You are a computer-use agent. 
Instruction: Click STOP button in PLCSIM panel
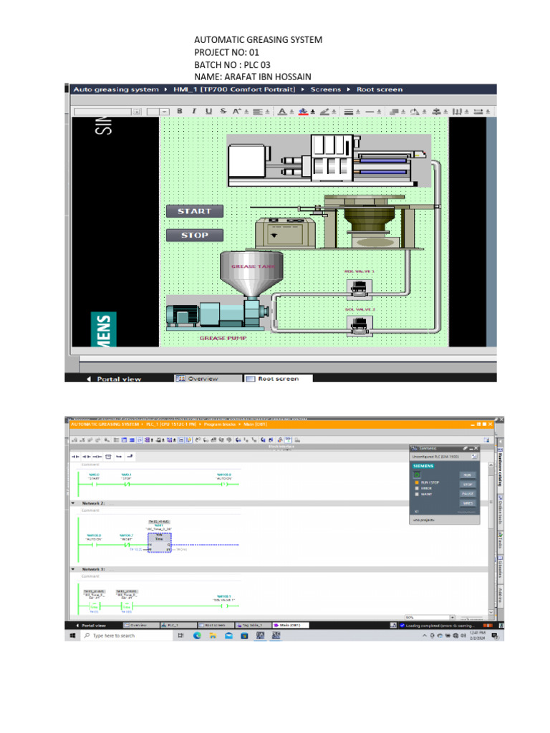pos(467,485)
